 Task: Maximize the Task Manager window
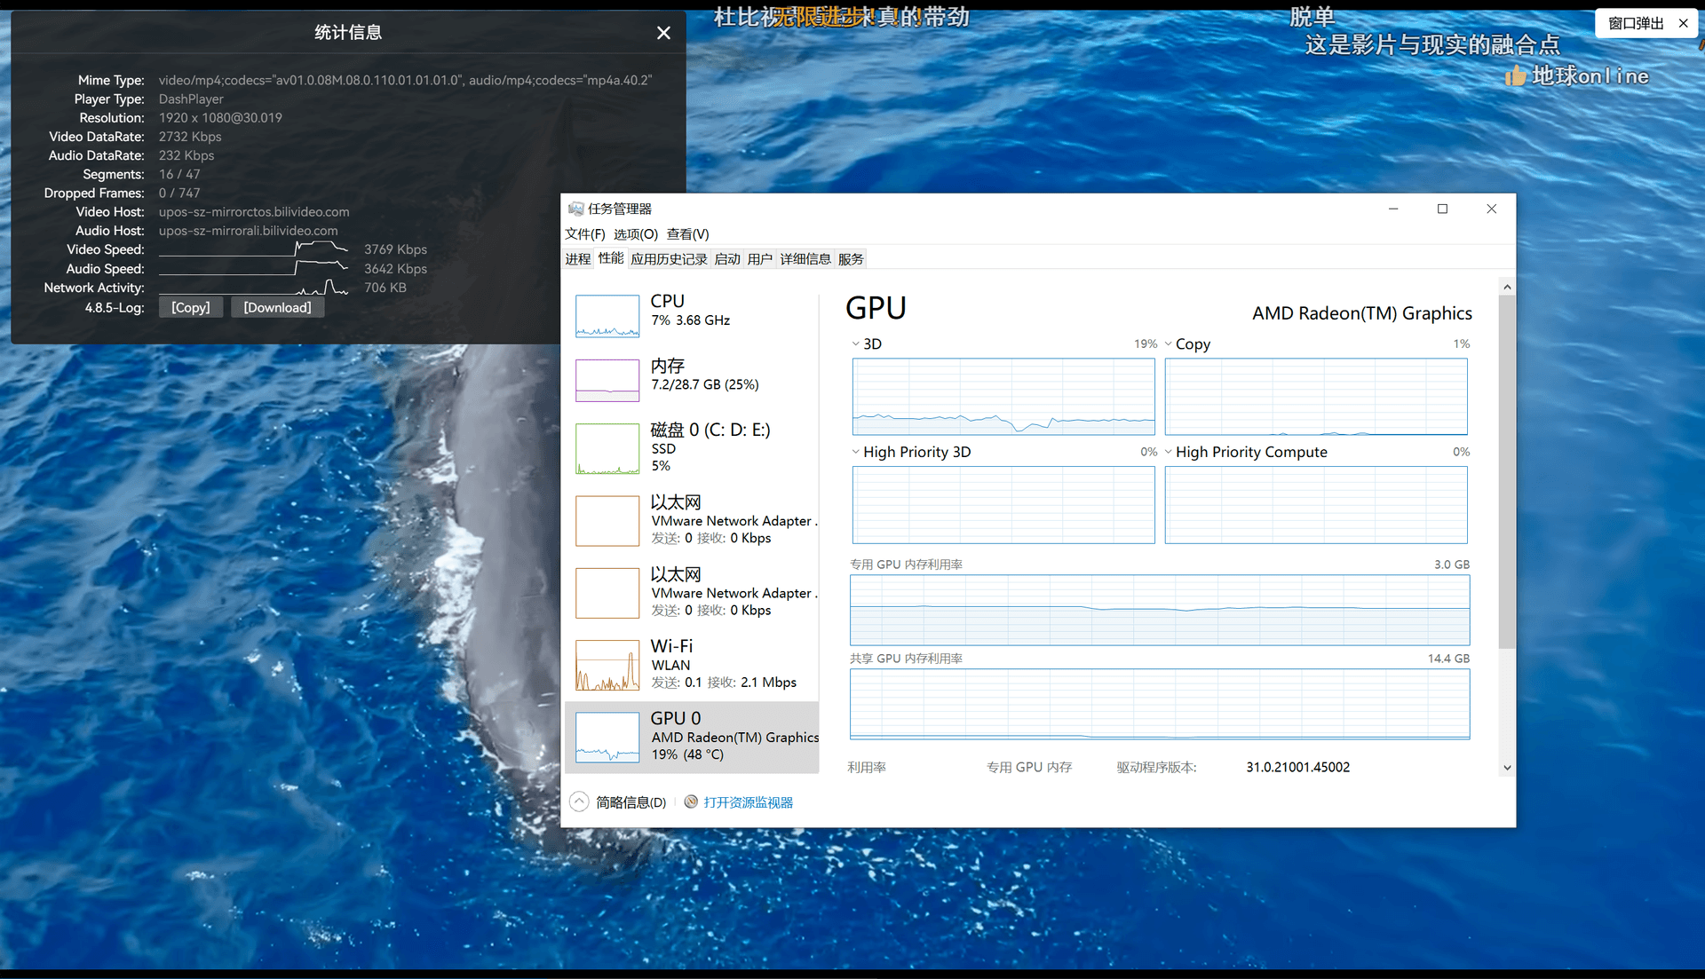point(1442,209)
